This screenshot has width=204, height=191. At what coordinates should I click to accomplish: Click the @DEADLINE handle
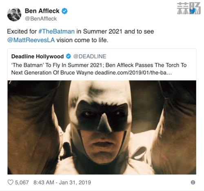click(x=90, y=56)
